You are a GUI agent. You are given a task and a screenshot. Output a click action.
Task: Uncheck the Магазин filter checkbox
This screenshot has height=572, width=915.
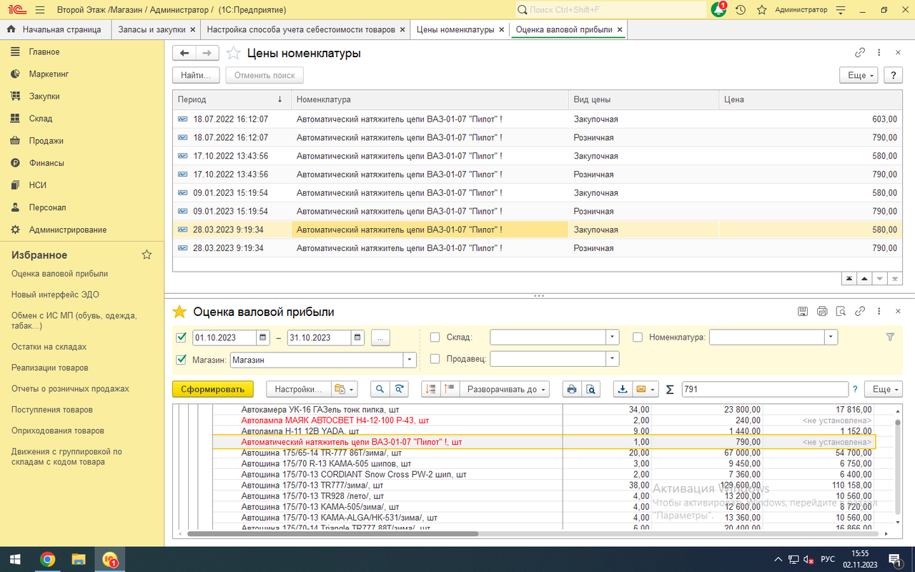181,360
